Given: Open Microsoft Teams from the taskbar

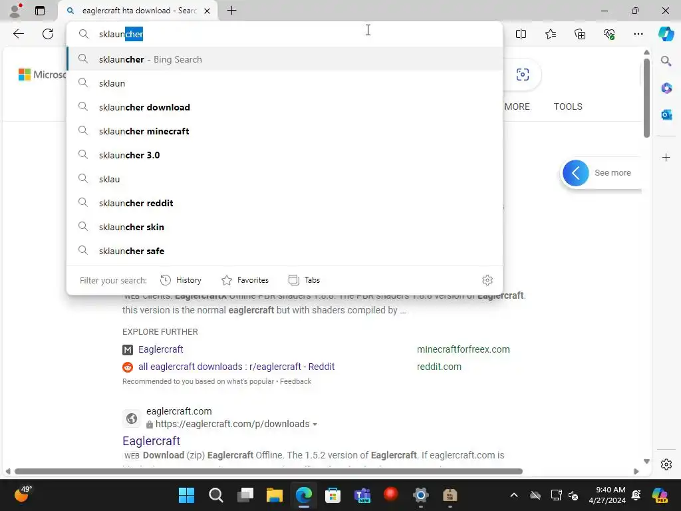Looking at the screenshot, I should (362, 495).
